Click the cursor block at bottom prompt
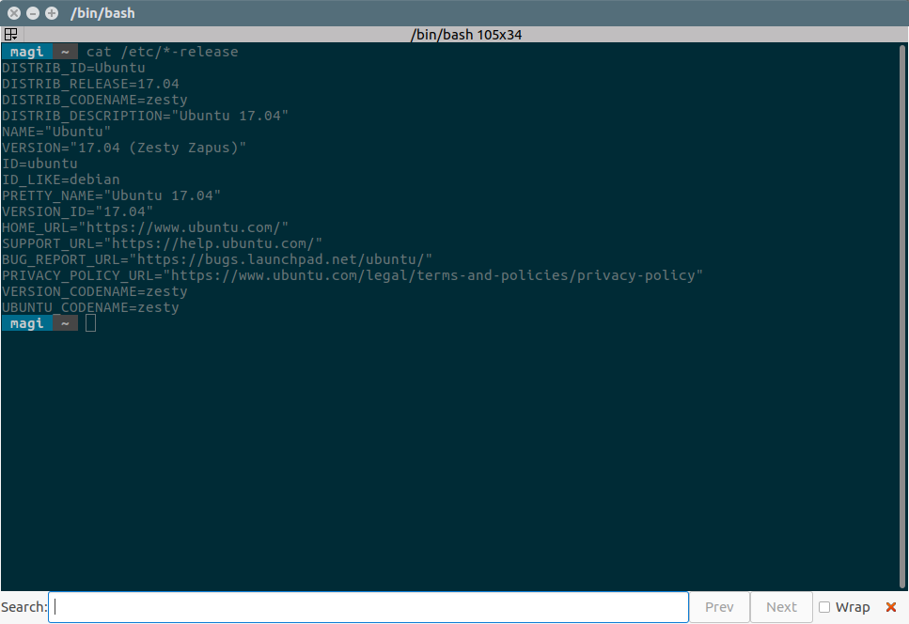Viewport: 909px width, 624px height. 90,323
